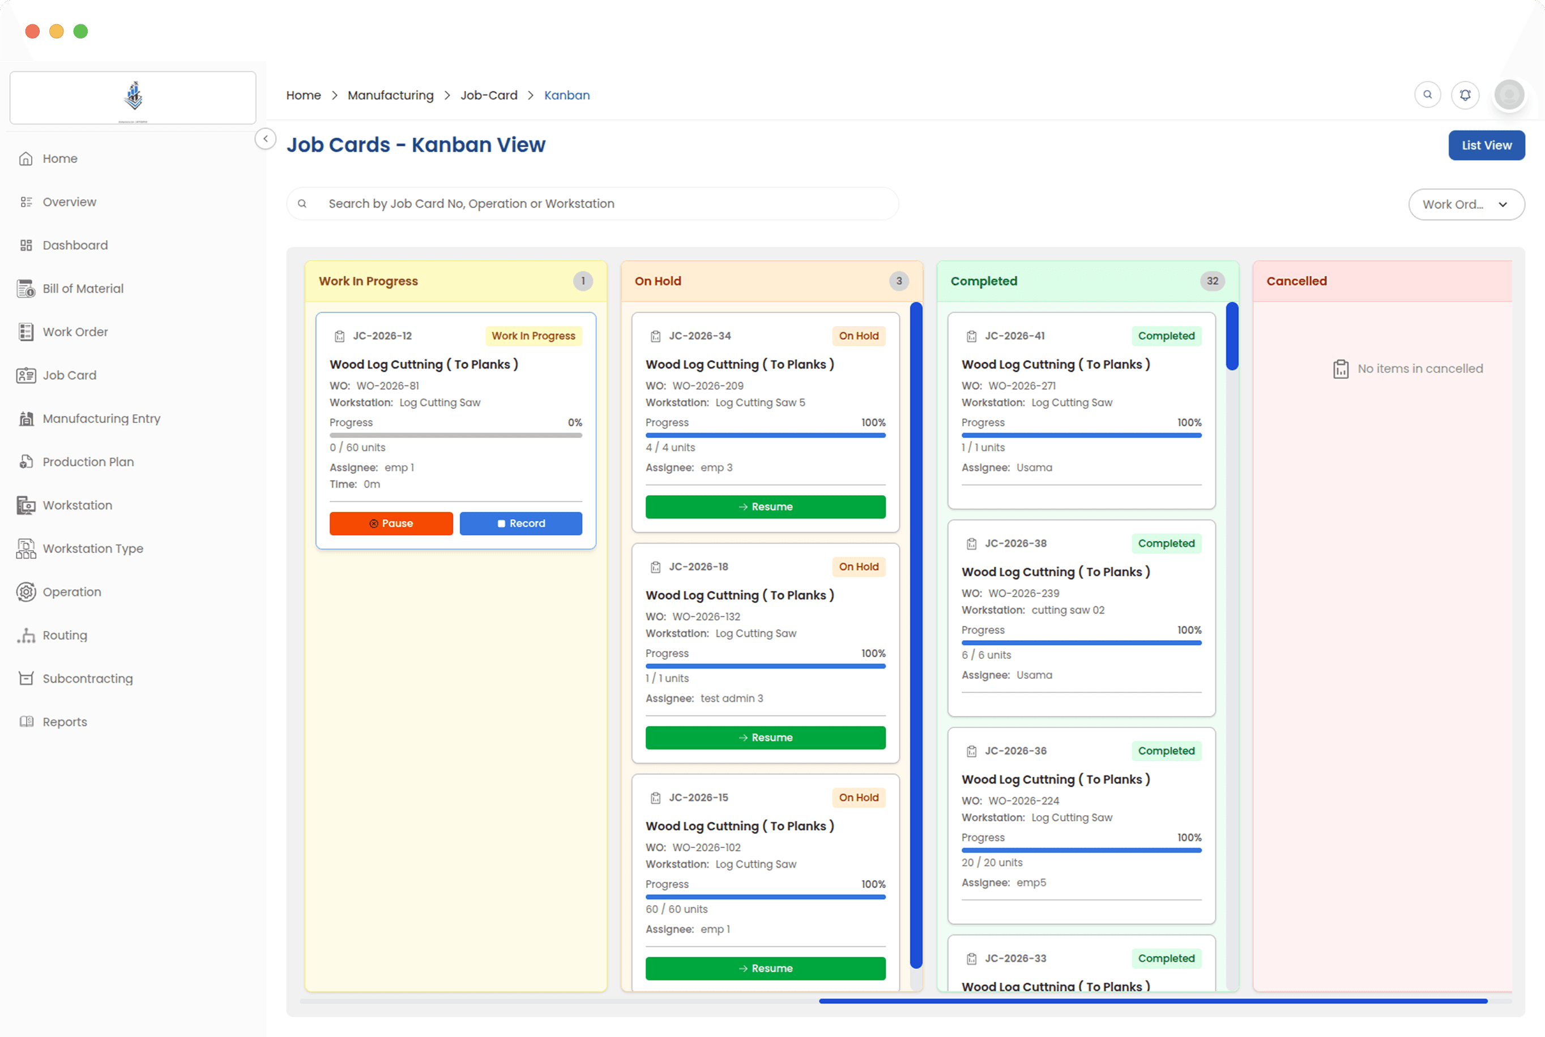Go to Production Plan
1545x1037 pixels.
[x=88, y=462]
